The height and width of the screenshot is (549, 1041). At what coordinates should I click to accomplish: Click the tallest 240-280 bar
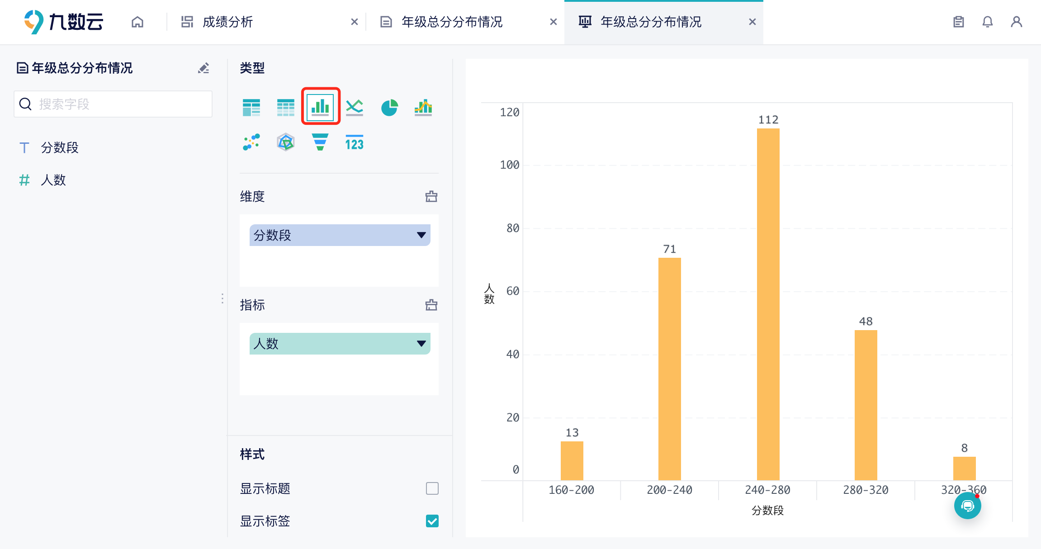(x=768, y=304)
